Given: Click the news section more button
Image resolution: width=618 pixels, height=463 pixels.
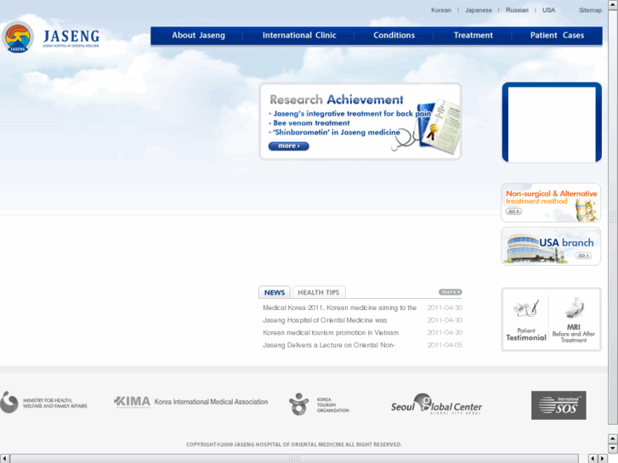Looking at the screenshot, I should coord(451,292).
